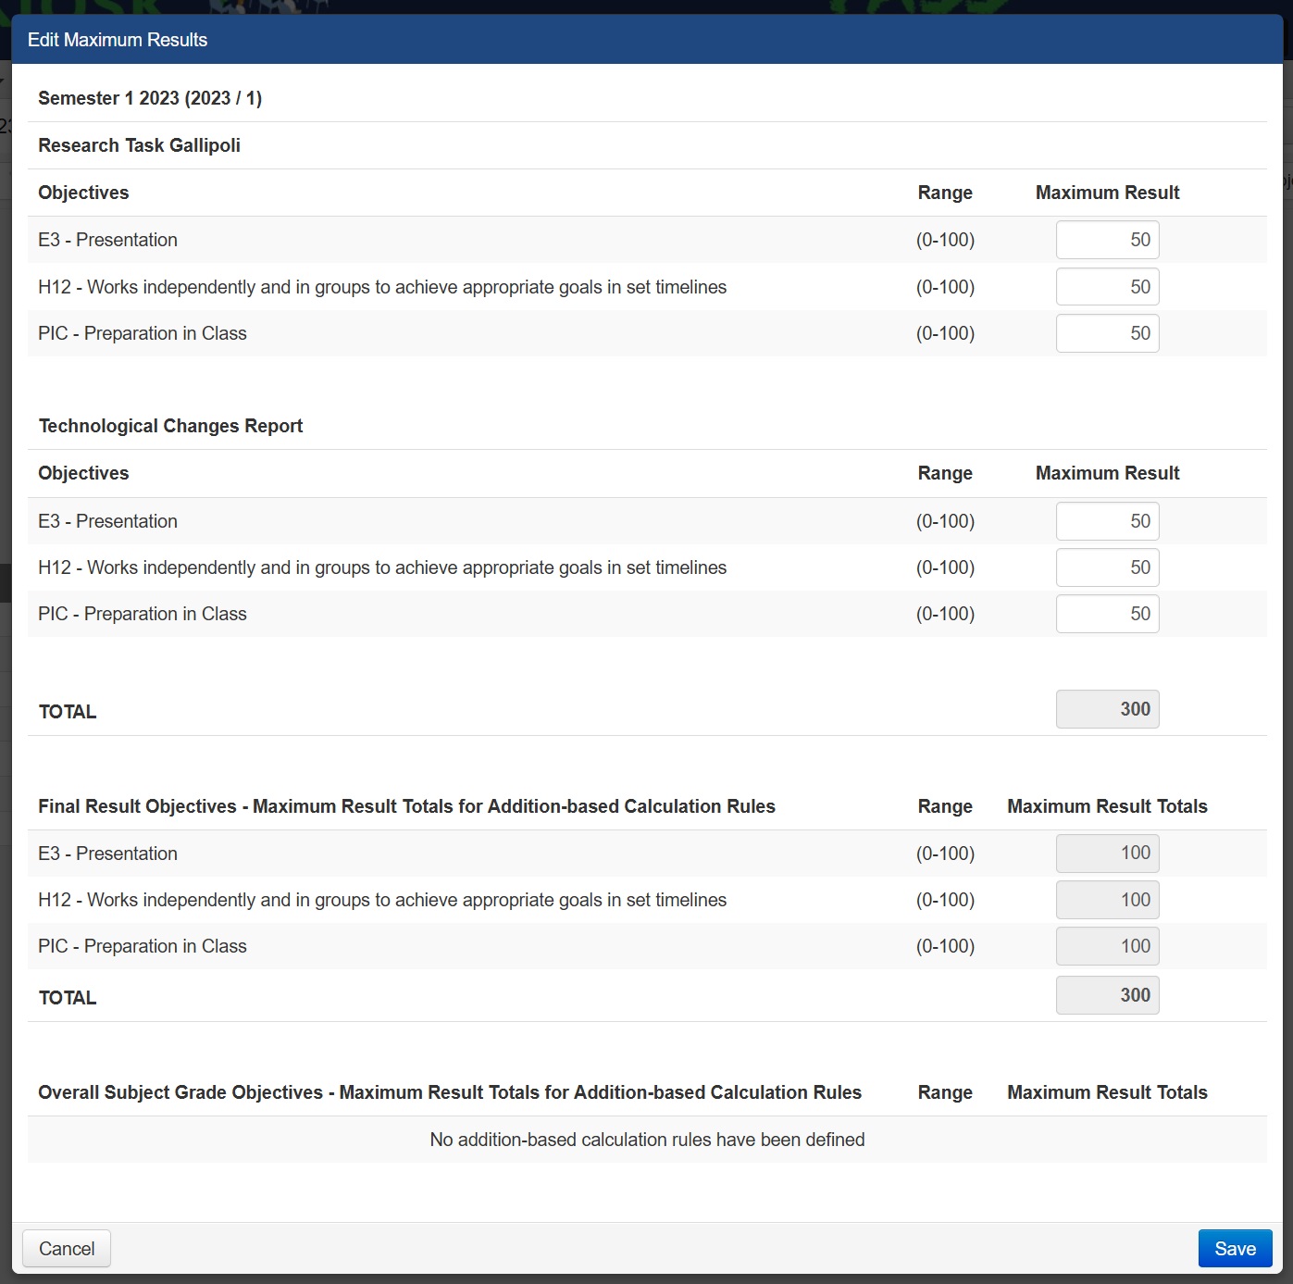The image size is (1293, 1284).
Task: Click the Edit Maximum Results title bar
Action: click(x=118, y=40)
